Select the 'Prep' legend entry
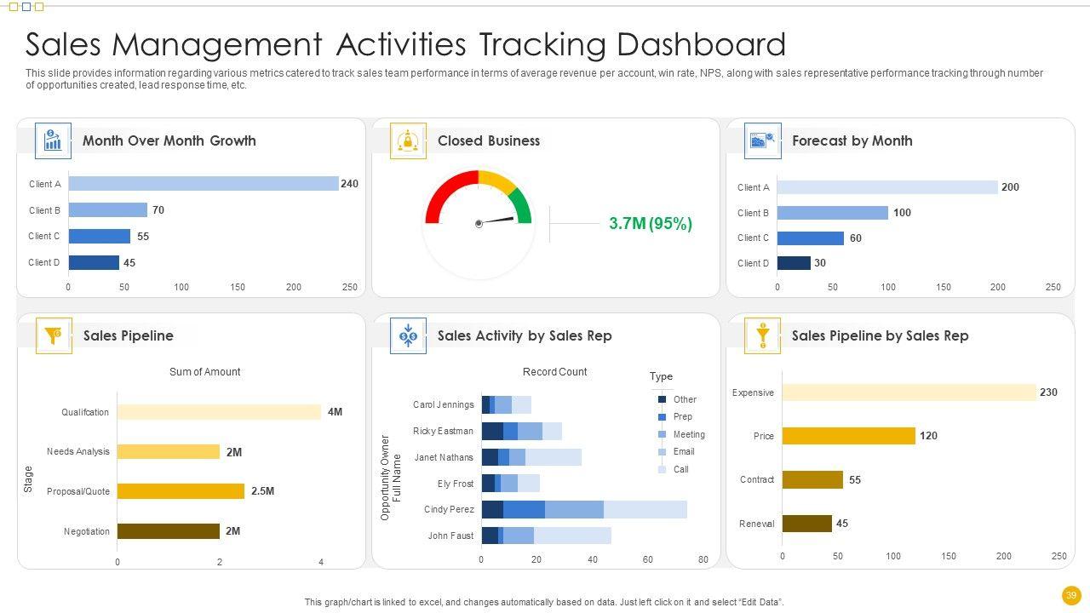1090x613 pixels. 682,417
